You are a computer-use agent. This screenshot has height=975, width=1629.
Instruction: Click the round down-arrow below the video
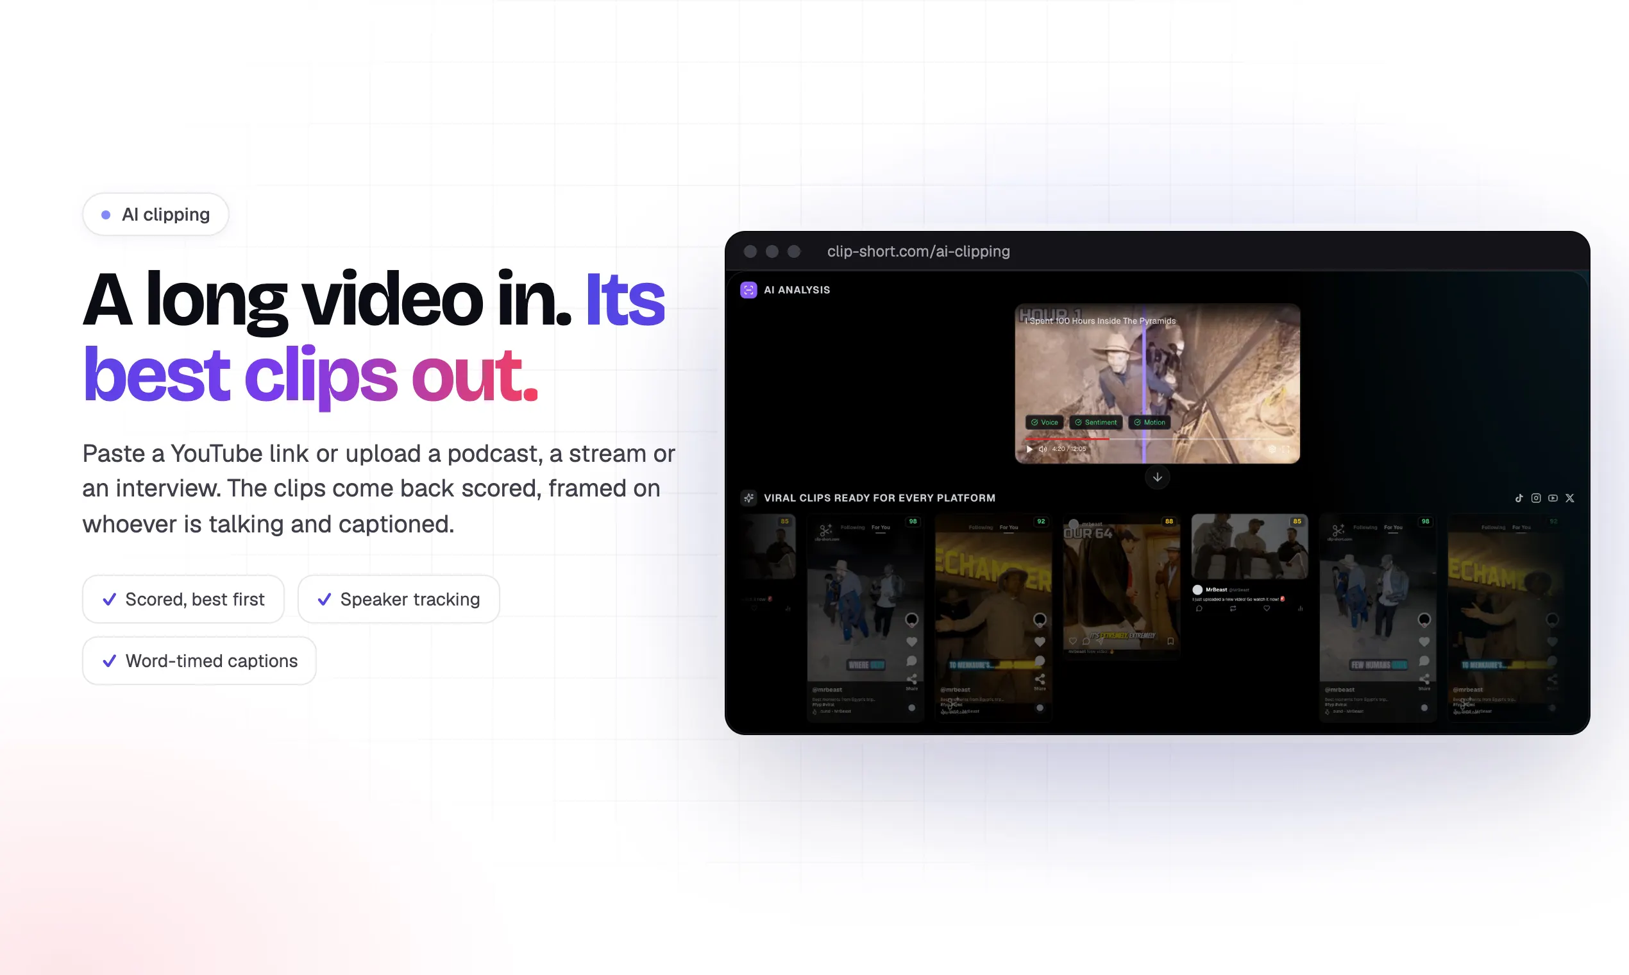click(x=1158, y=477)
